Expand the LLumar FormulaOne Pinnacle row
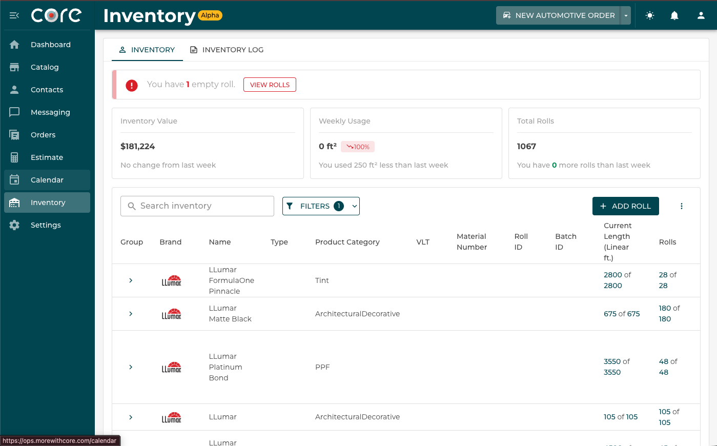Screen dimensions: 717x446 [130, 280]
